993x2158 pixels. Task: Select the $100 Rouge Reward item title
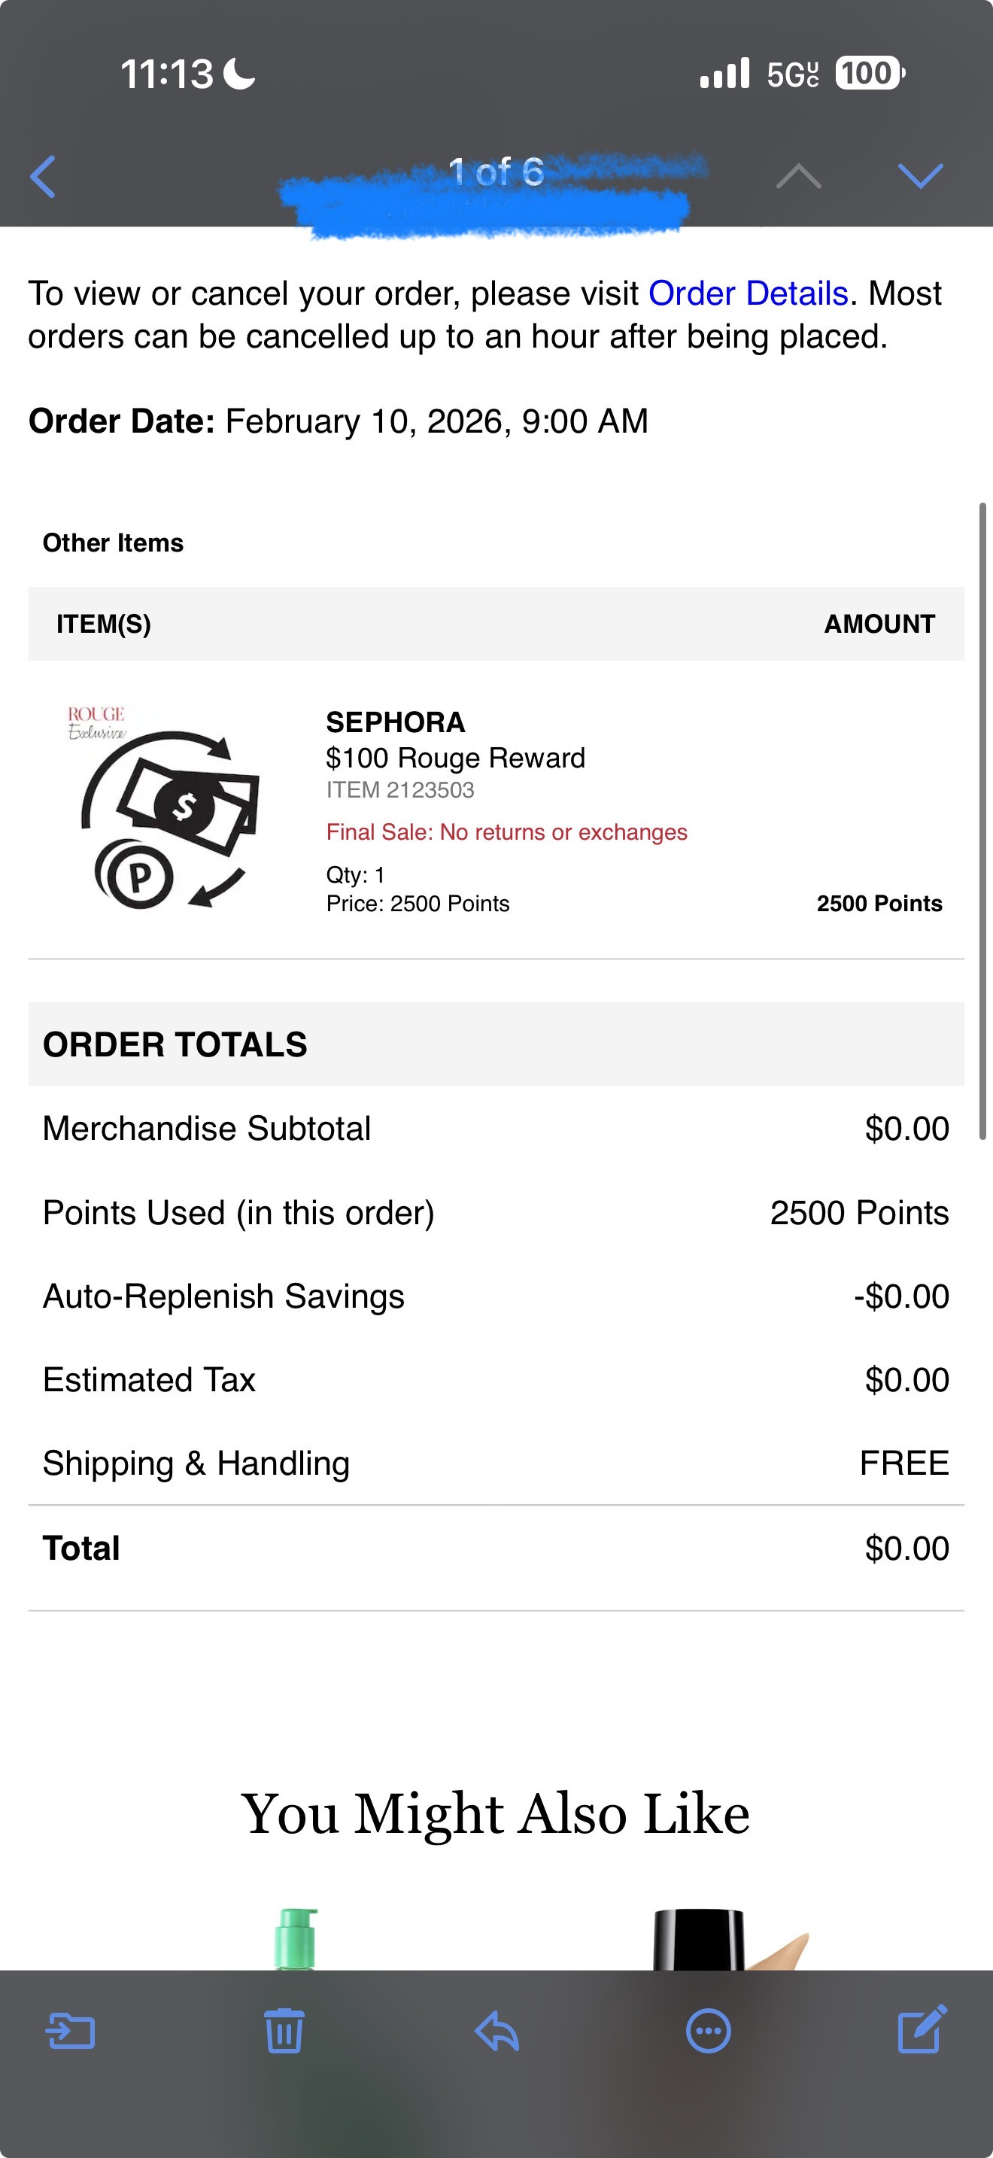click(454, 757)
